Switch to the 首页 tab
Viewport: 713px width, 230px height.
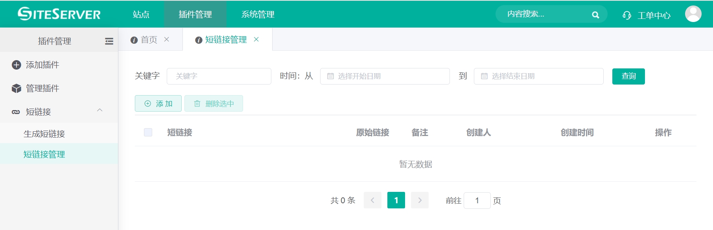click(149, 40)
